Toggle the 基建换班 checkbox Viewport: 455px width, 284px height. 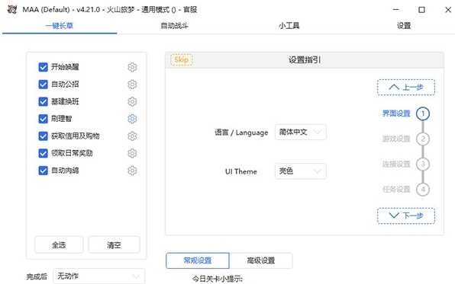[44, 101]
